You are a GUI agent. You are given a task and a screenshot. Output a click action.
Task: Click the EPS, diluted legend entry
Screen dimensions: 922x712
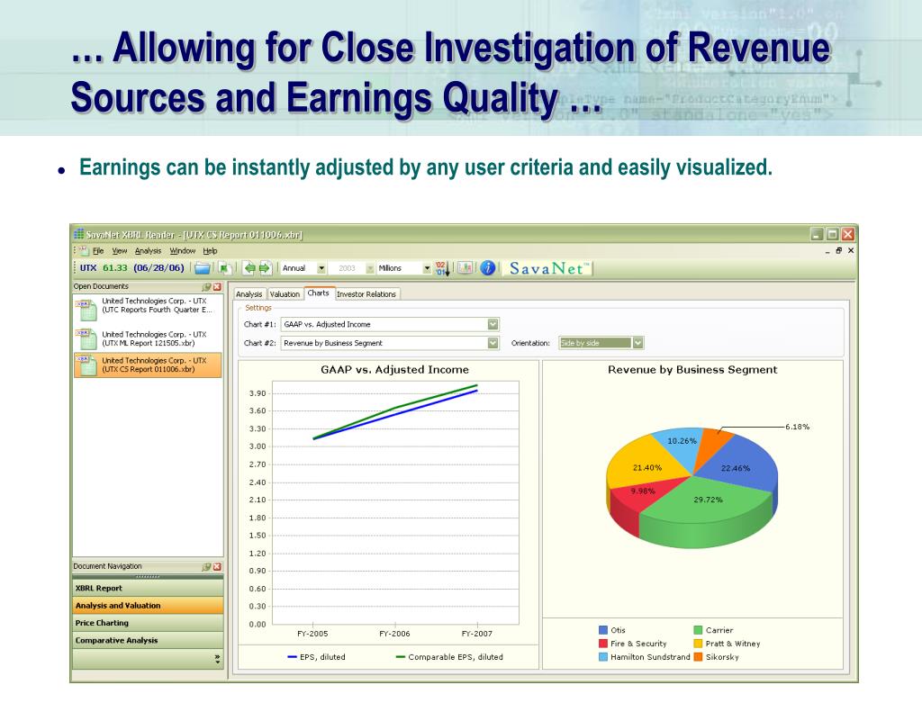click(316, 657)
